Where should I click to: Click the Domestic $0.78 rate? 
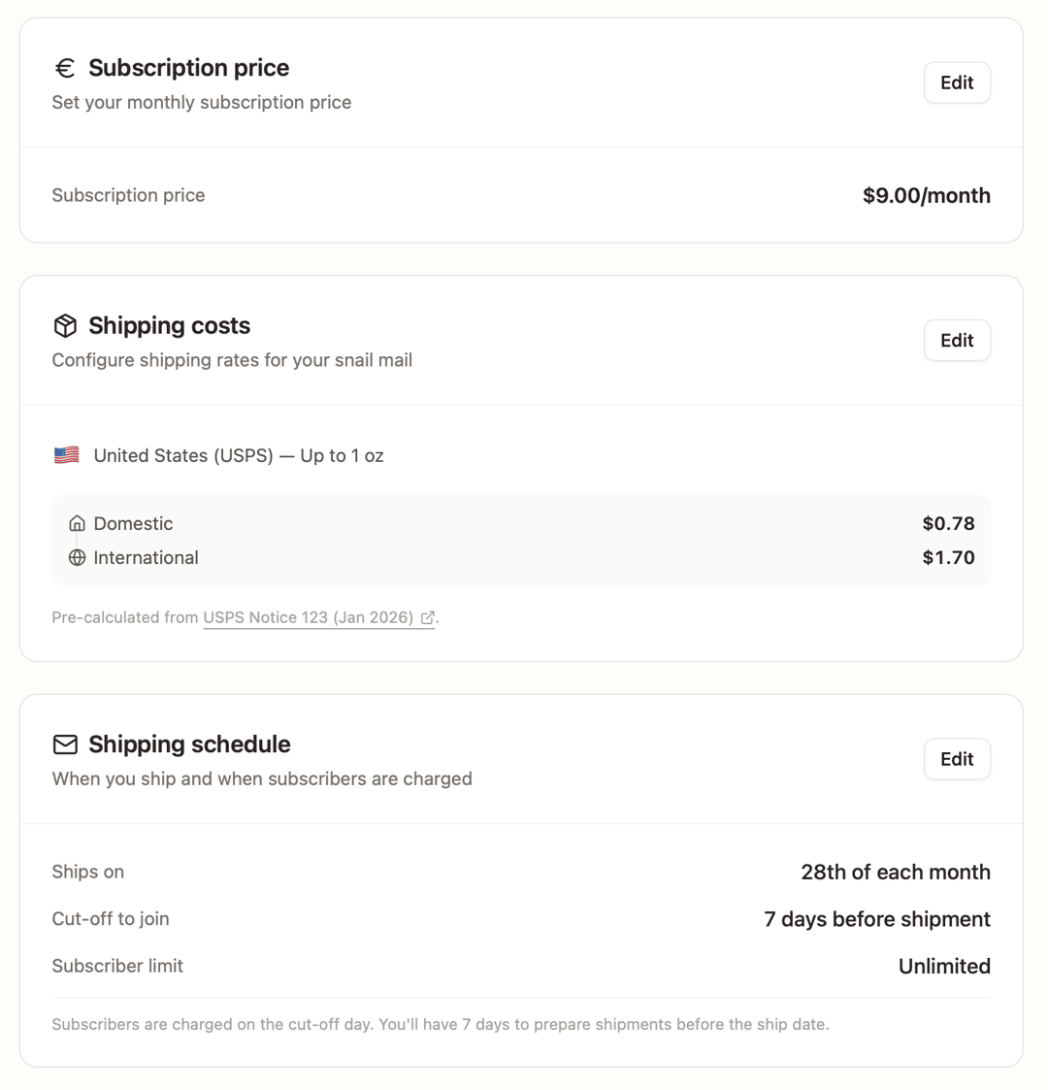tap(949, 523)
